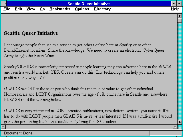Click the horizontal scrollbar left arrow
183x137 pixels.
coord(3,127)
